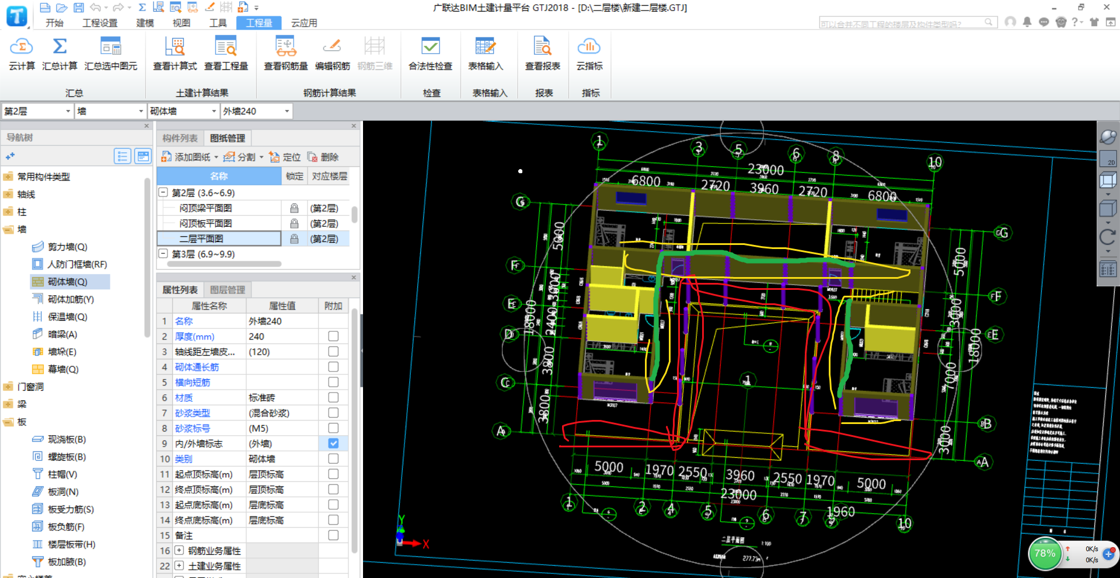Open 查看报表

point(542,54)
